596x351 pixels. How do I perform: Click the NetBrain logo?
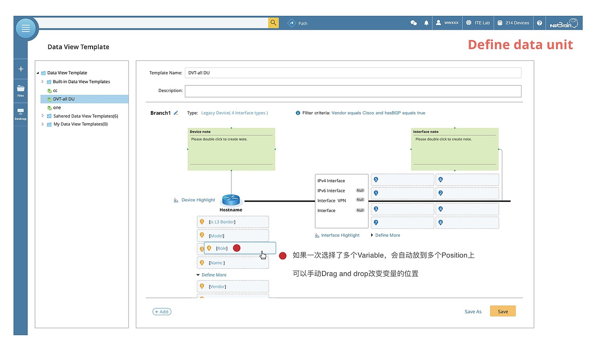563,22
